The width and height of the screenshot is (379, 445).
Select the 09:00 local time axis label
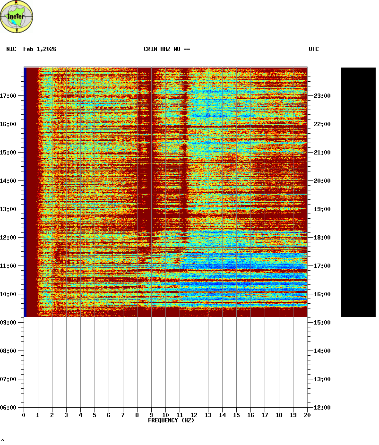pyautogui.click(x=9, y=323)
